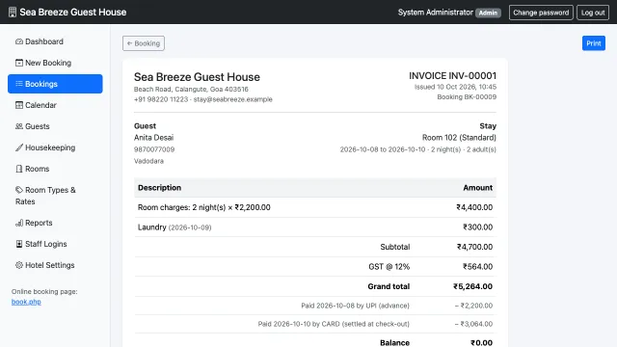617x347 pixels.
Task: Click the Paid by CARD settled line
Action: (x=334, y=324)
